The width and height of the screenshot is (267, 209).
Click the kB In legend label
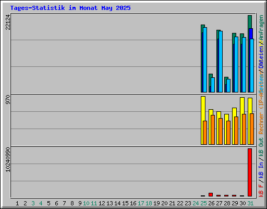[x=261, y=170]
